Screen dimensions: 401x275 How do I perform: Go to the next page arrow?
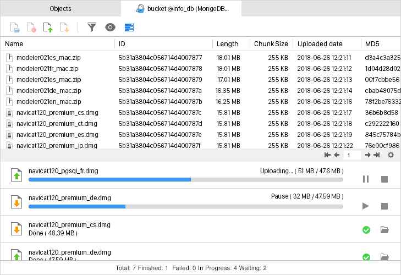tap(367, 155)
